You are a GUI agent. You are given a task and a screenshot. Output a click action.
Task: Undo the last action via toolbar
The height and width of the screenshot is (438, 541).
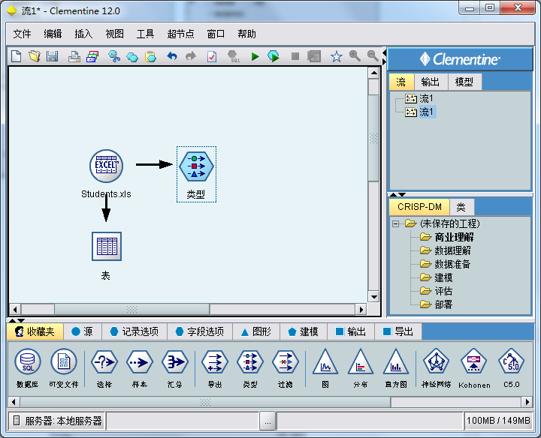click(172, 55)
